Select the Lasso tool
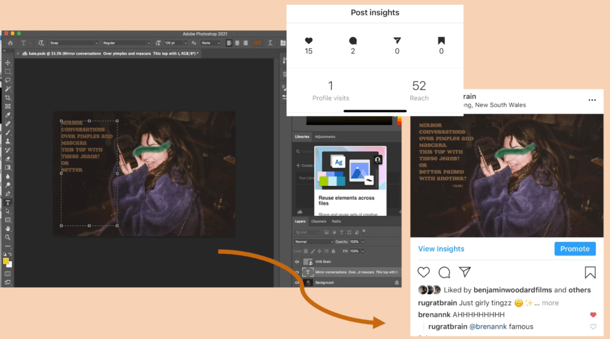This screenshot has height=339, width=610. [8, 80]
